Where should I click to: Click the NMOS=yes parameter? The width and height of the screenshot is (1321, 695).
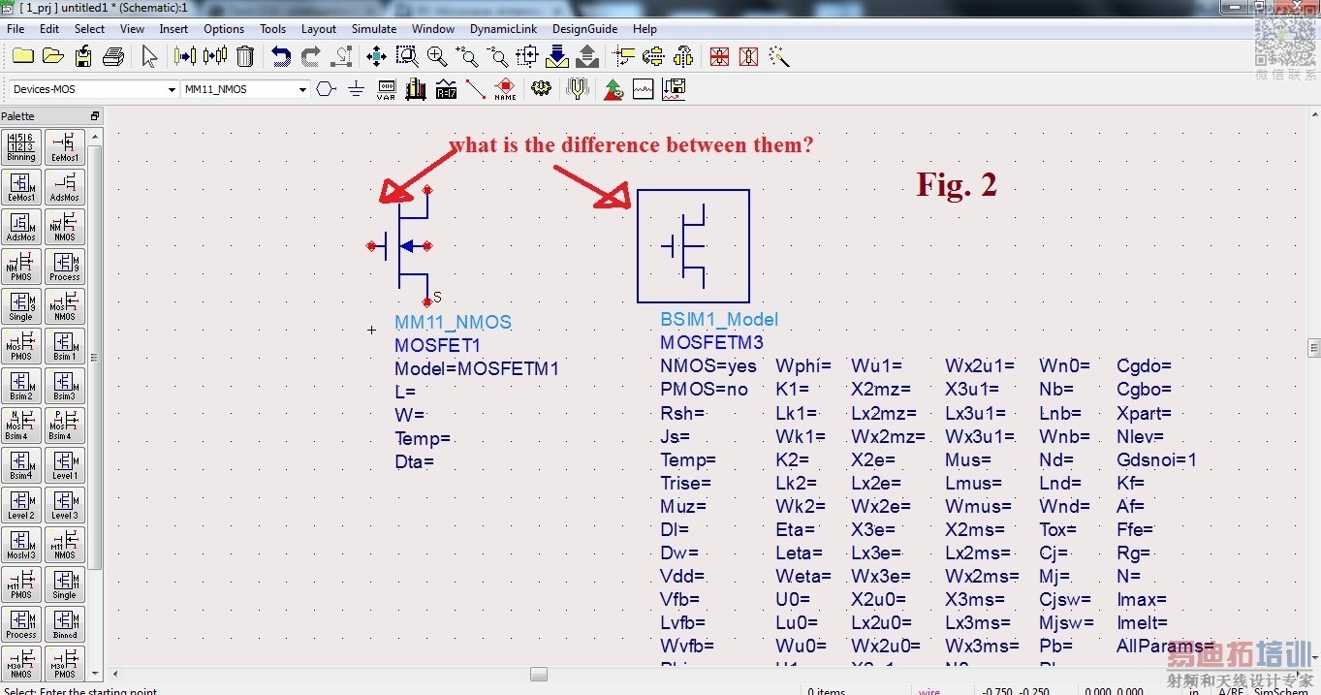click(708, 365)
